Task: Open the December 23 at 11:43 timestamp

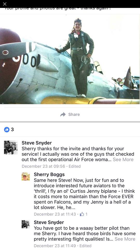Action: (x=55, y=214)
